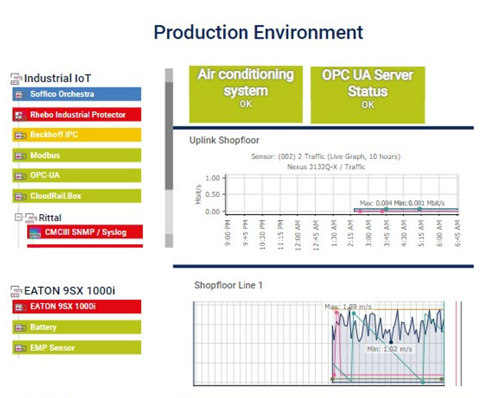489x398 pixels.
Task: Click the Soffico Orchestra device icon
Action: click(x=18, y=95)
